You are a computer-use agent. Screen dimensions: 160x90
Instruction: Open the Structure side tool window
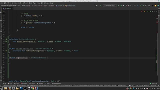[1, 69]
